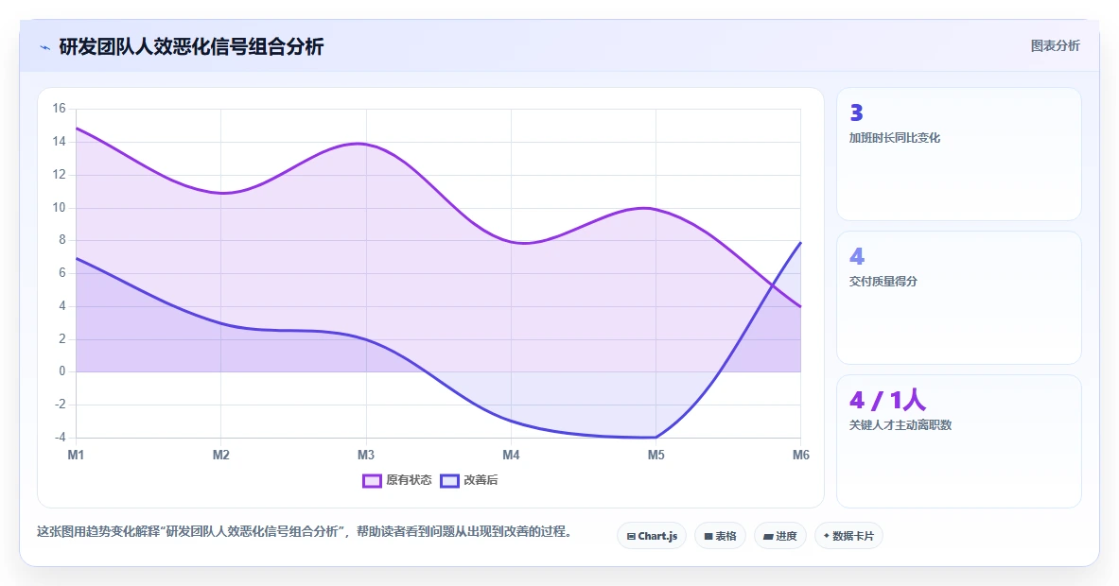Click the 16 y-axis label
The height and width of the screenshot is (586, 1119).
[60, 109]
